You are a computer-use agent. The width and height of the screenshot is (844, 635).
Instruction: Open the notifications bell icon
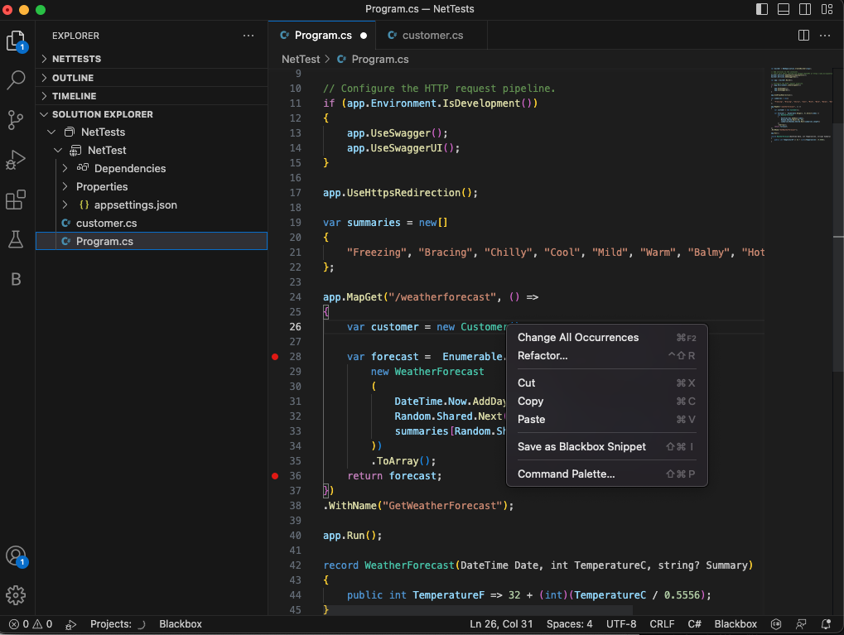pyautogui.click(x=825, y=623)
